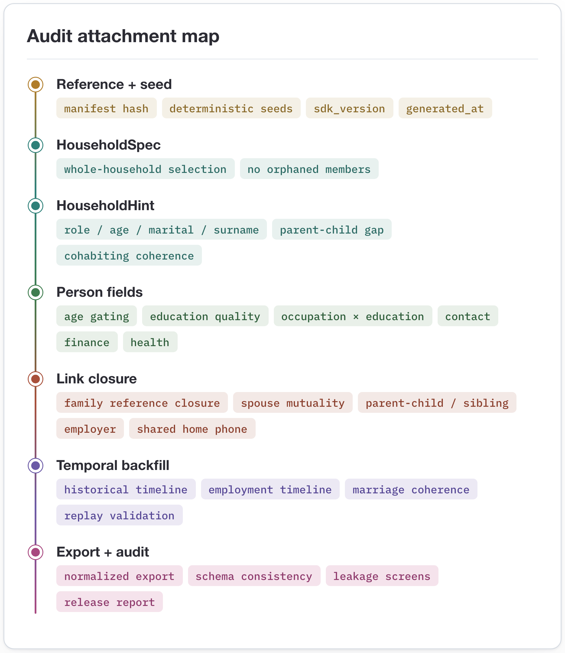Click the occupation × education tag
Screen dimensions: 565x653
click(353, 316)
